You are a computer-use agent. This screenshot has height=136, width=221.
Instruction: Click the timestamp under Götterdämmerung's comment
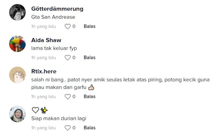(x=43, y=26)
